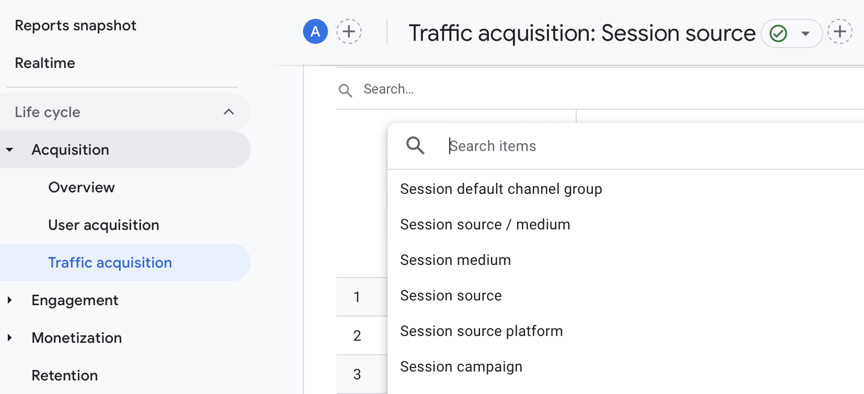The height and width of the screenshot is (394, 864).
Task: Click the magnifier icon in the Search items box
Action: click(x=415, y=145)
